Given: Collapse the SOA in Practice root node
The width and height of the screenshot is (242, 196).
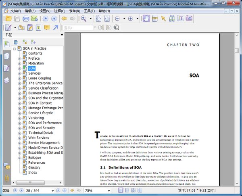Looking at the screenshot, I should [15, 49].
